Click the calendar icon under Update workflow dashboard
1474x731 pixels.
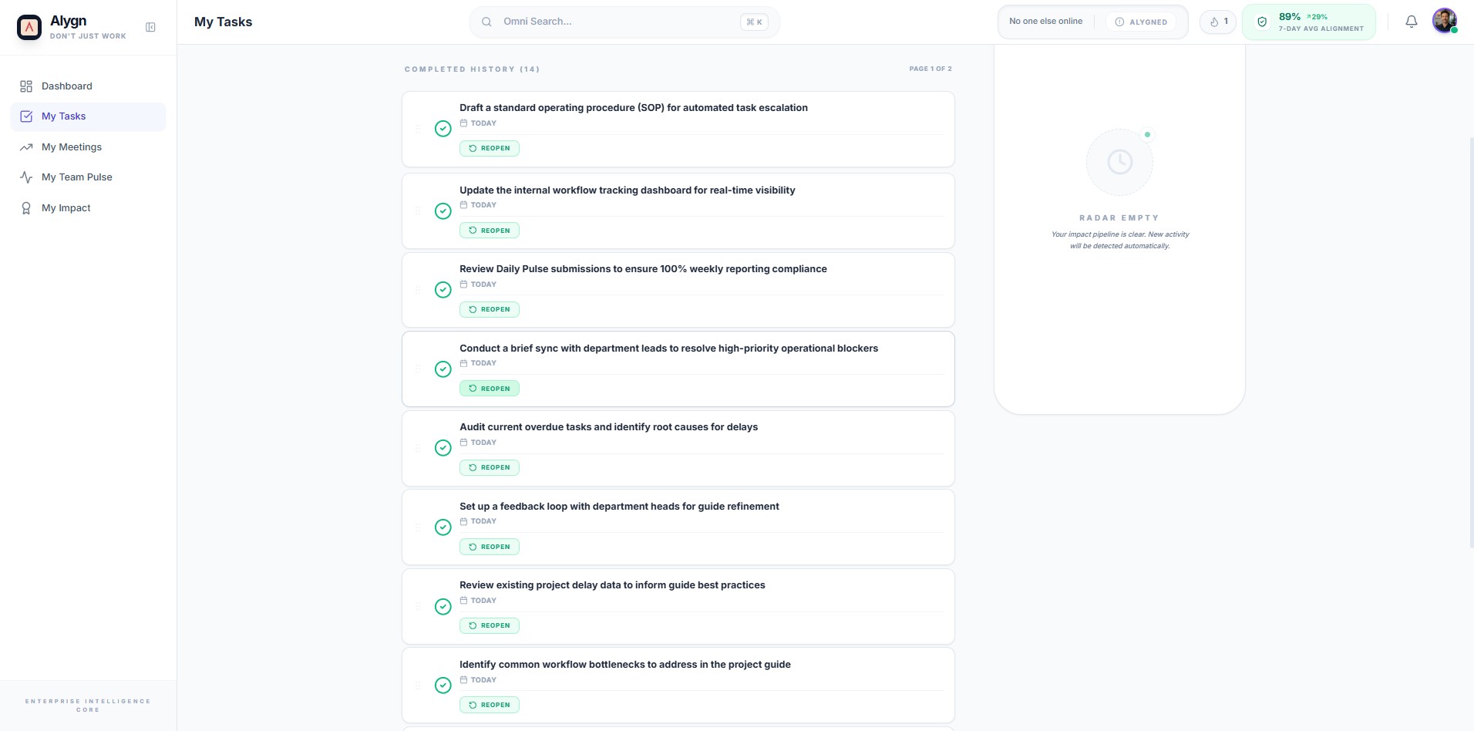coord(463,205)
